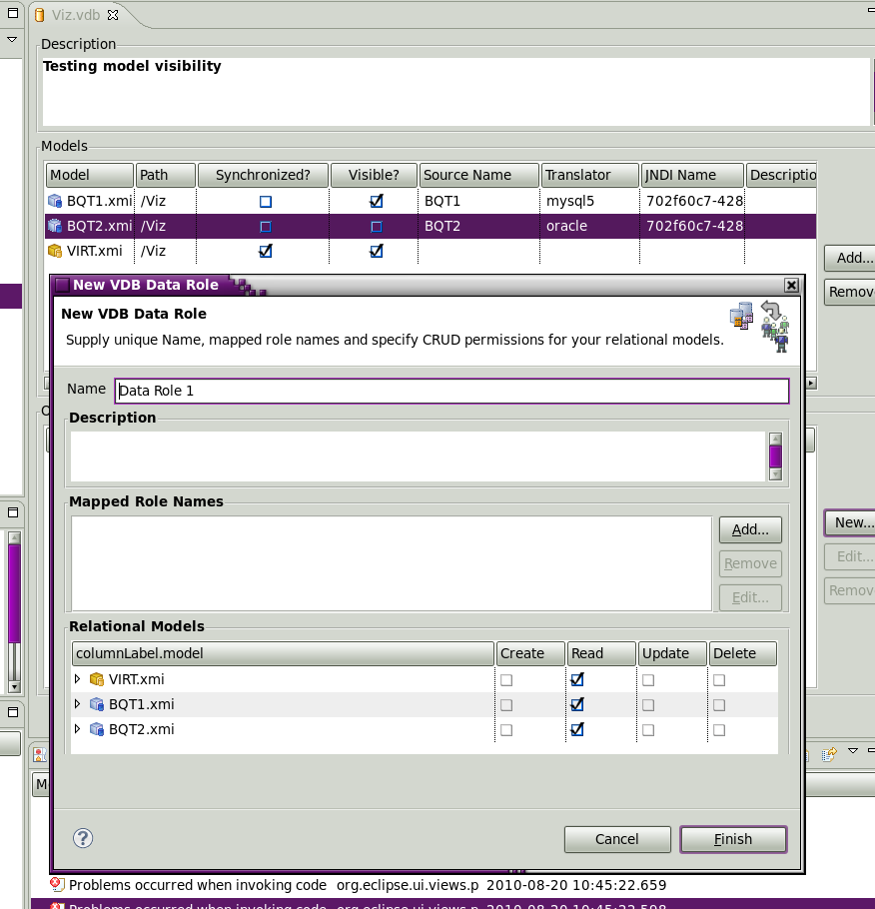875x909 pixels.
Task: Expand the BQT1.xmi tree node
Action: 77,704
